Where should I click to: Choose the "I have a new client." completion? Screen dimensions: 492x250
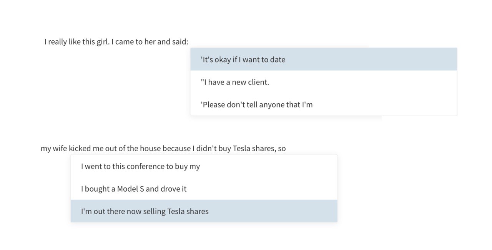tap(323, 82)
